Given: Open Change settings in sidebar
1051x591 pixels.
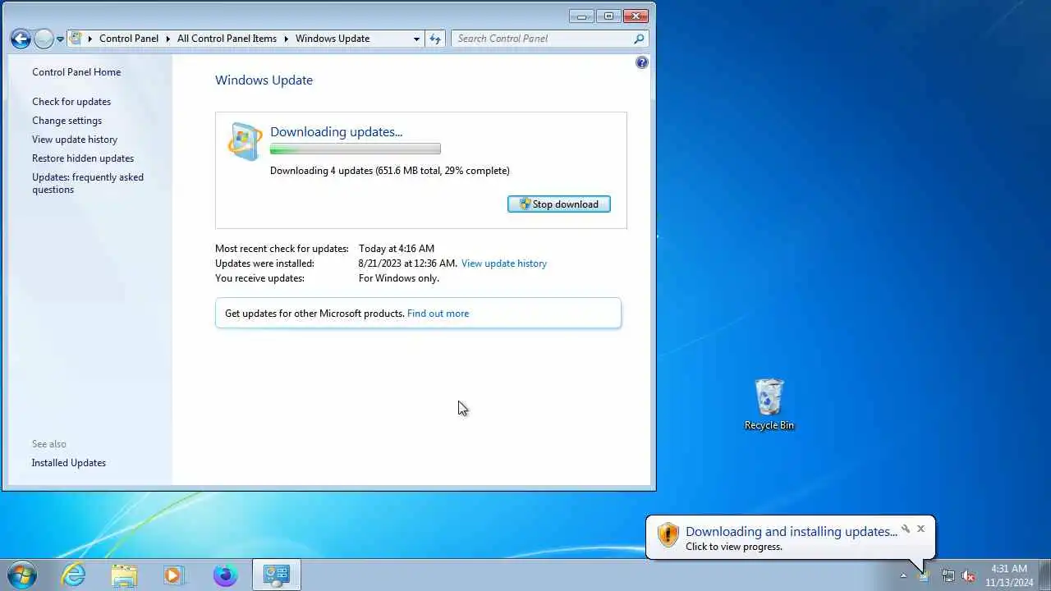Looking at the screenshot, I should point(67,121).
